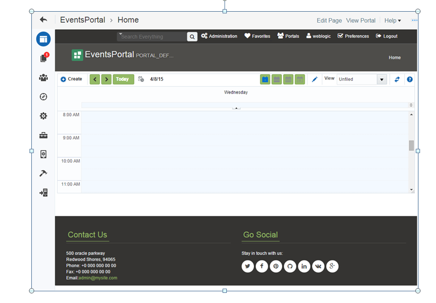Click the search magnifier button
This screenshot has height=303, width=436.
pos(192,37)
